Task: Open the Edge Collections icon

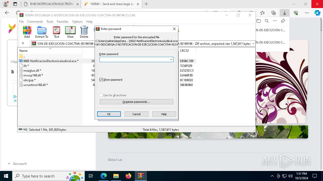Action: click(x=274, y=13)
